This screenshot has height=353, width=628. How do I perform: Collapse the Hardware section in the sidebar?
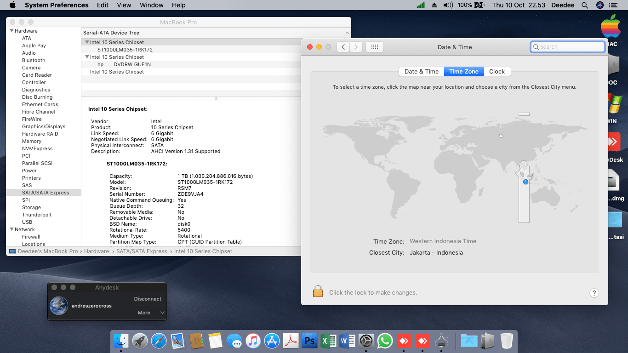tap(11, 31)
